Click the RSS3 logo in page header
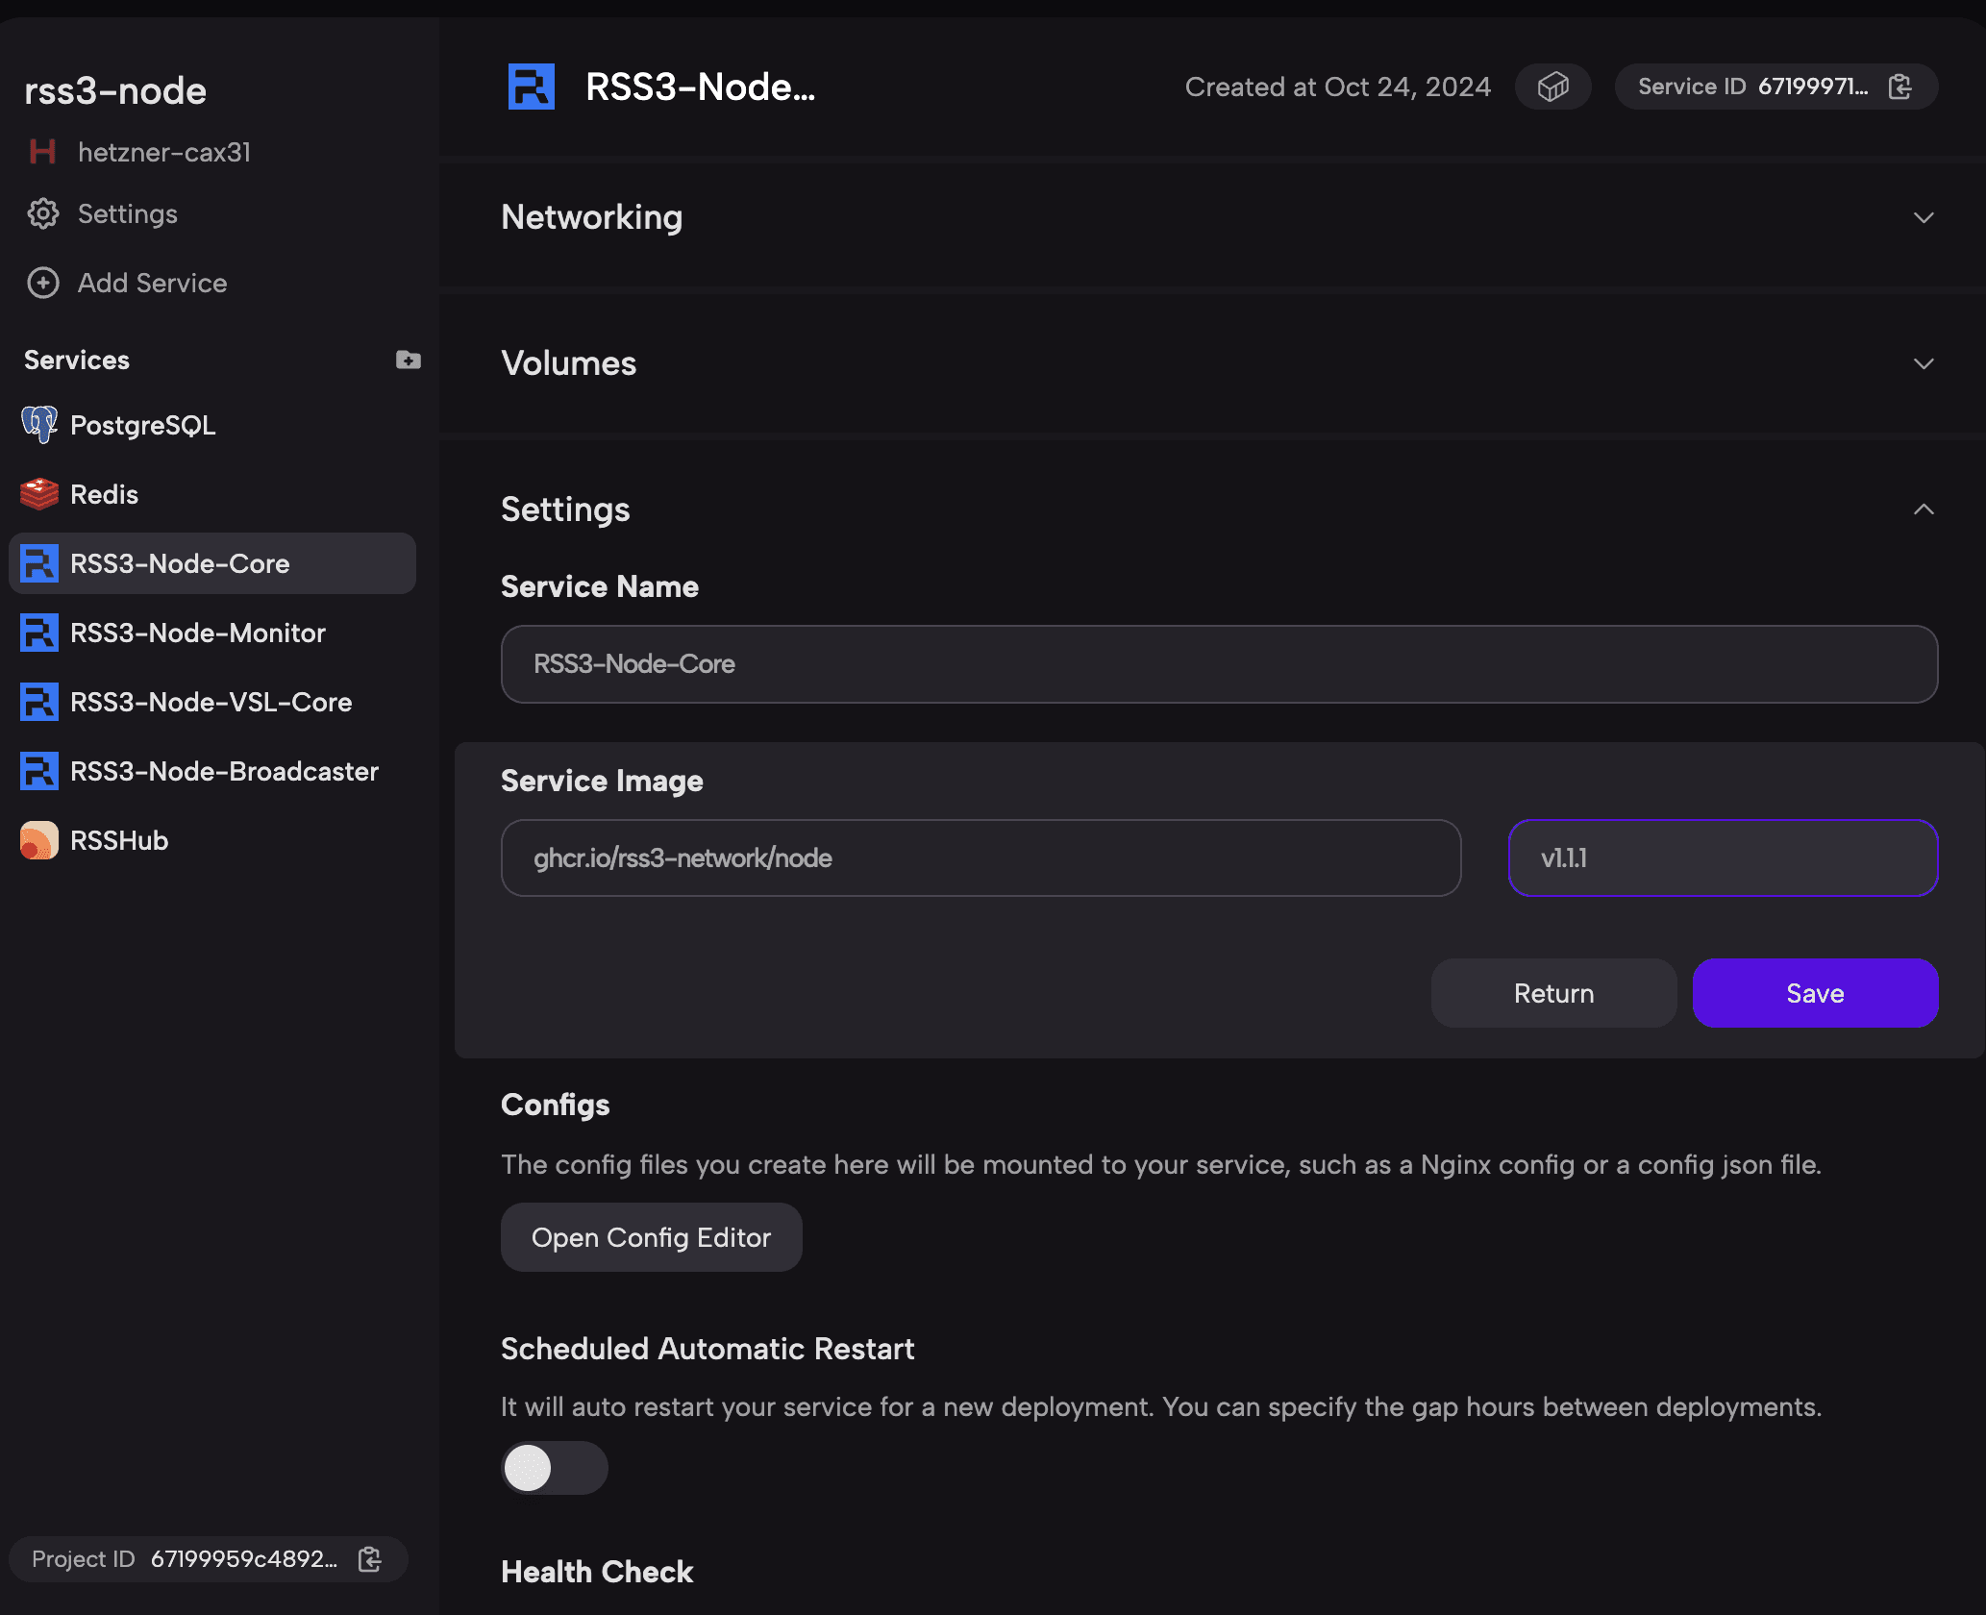Viewport: 1986px width, 1615px height. coord(532,87)
